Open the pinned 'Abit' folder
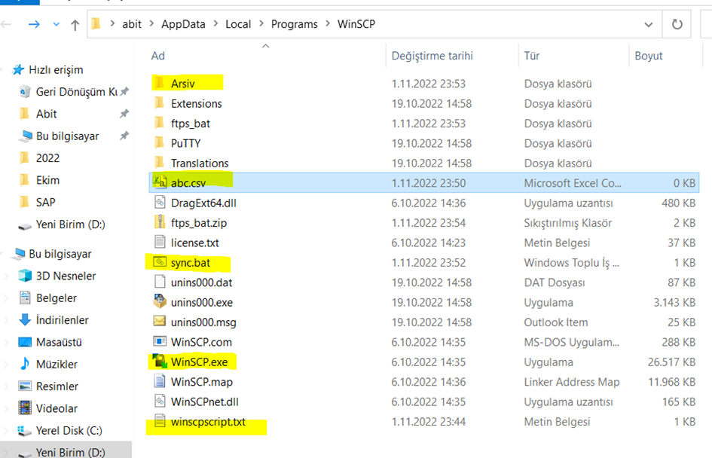The height and width of the screenshot is (458, 712). click(46, 114)
